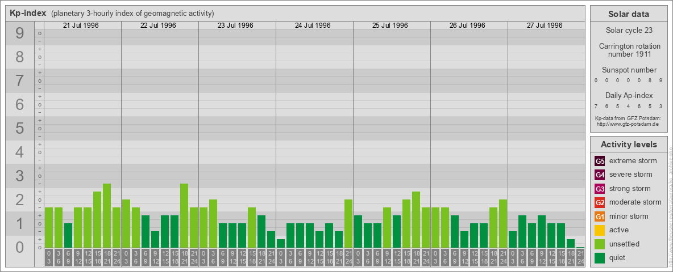
Task: Click the extreme storm legend label
Action: pos(633,161)
